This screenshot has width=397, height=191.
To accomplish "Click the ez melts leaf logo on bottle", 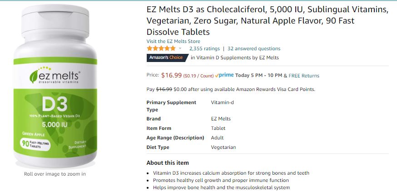I will (35, 75).
